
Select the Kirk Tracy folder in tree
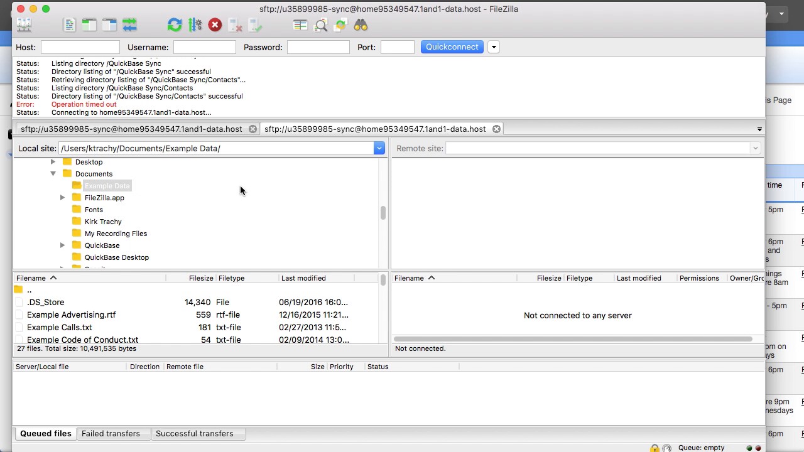[x=103, y=222]
